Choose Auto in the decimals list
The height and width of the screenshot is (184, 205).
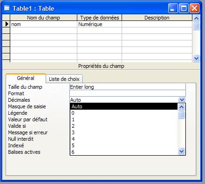coord(124,106)
